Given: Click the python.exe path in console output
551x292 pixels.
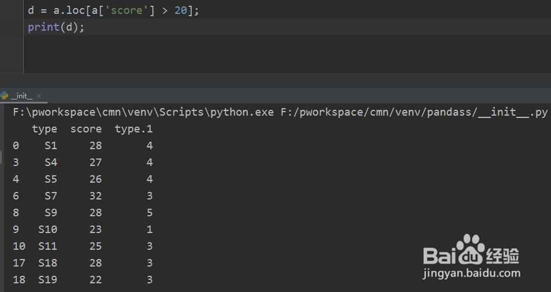Looking at the screenshot, I should point(143,112).
